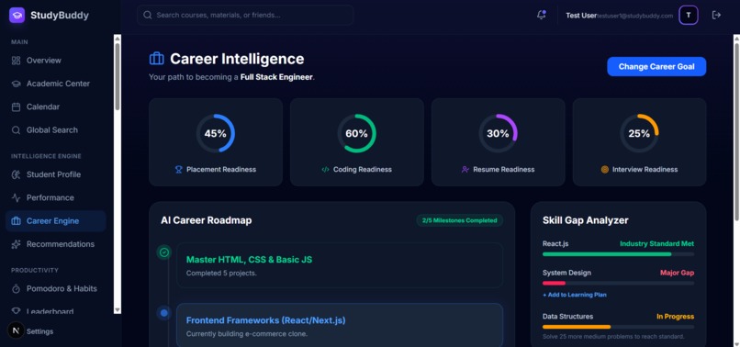The image size is (740, 347).
Task: Click the Career Engine briefcase icon in sidebar
Action: 16,221
